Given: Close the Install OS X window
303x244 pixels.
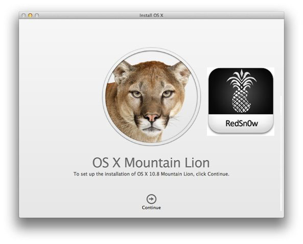Looking at the screenshot, I should [x=24, y=15].
